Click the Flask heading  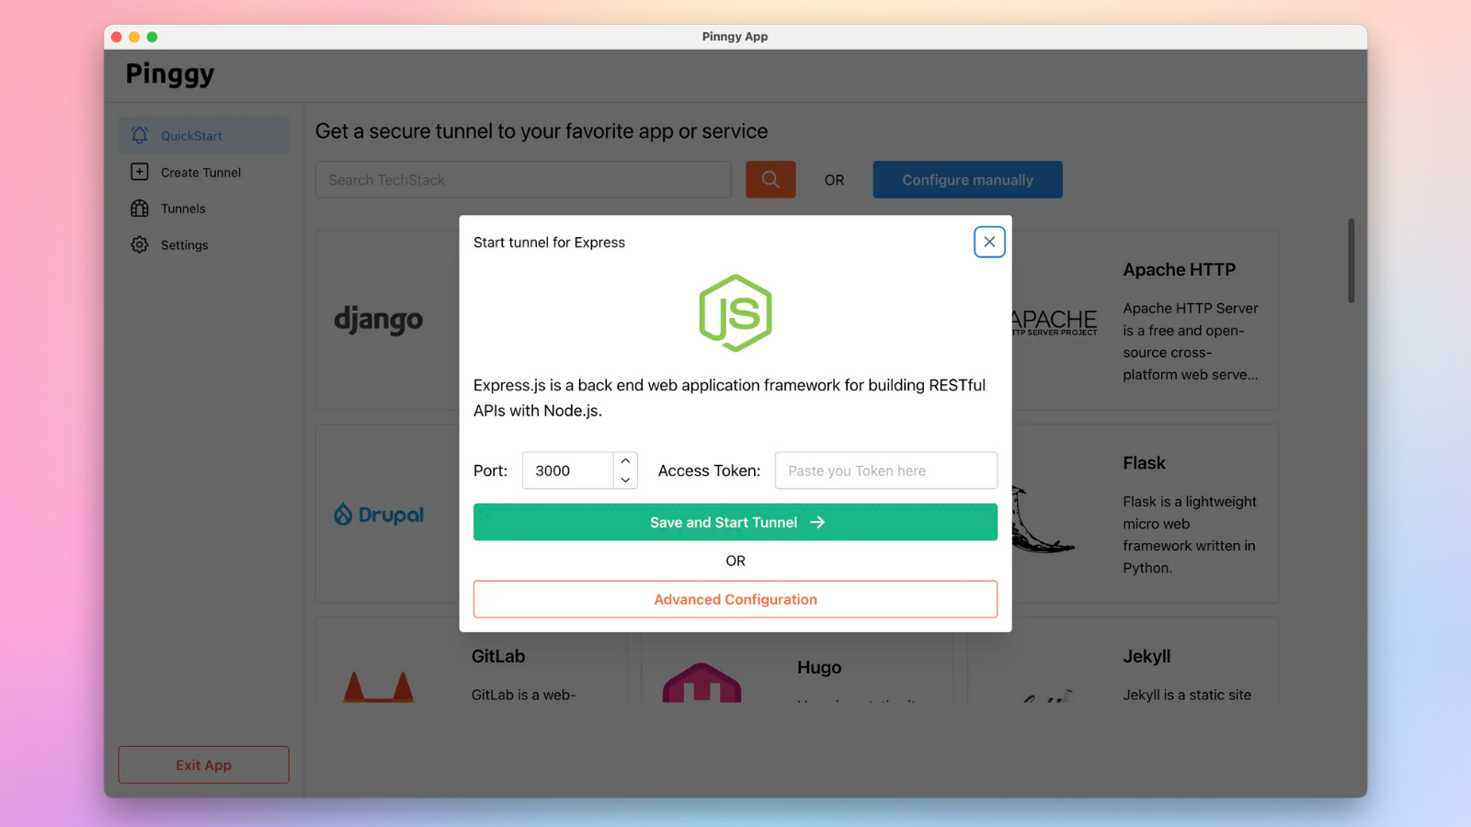[1145, 463]
